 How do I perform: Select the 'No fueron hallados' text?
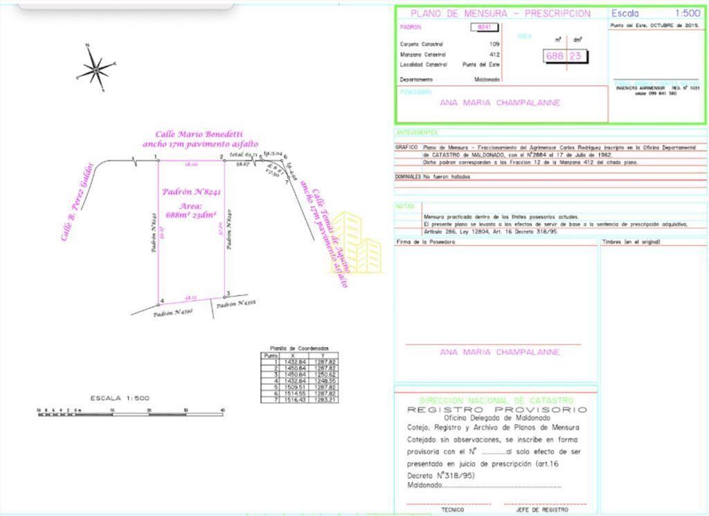coord(447,177)
